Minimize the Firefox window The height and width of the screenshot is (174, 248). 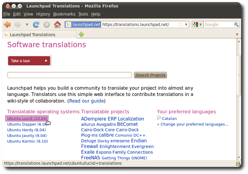(x=14, y=6)
